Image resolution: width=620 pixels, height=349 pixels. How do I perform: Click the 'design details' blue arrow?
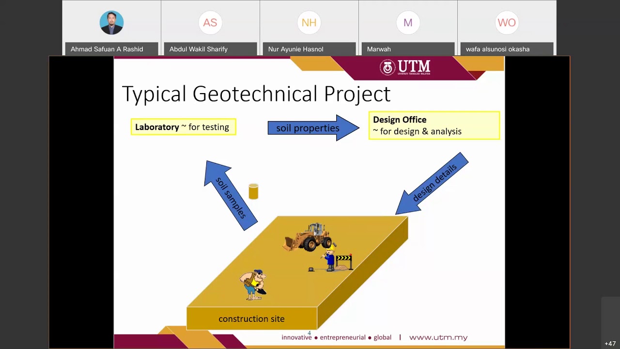432,183
